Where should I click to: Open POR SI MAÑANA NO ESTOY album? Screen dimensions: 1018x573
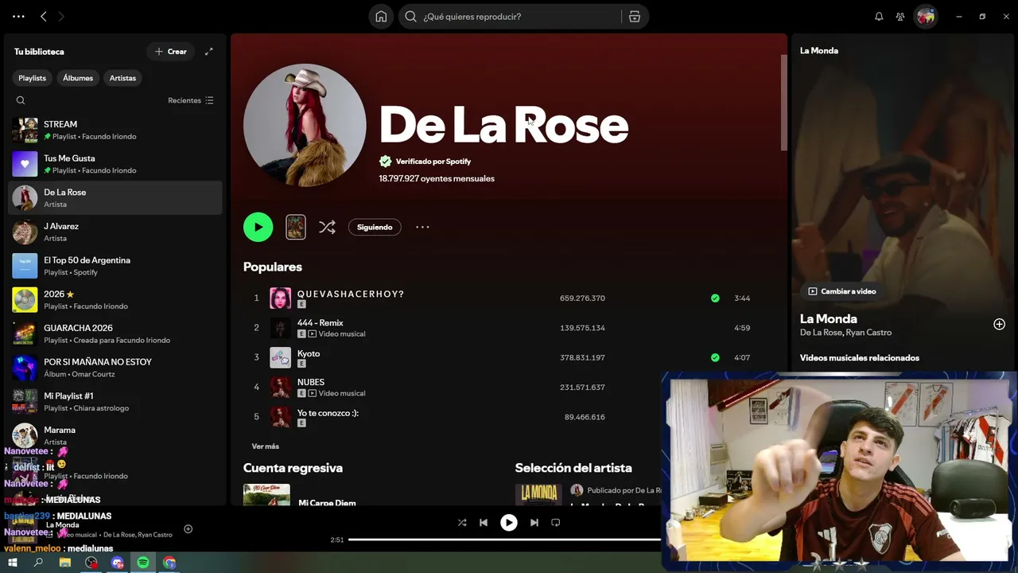pos(115,368)
